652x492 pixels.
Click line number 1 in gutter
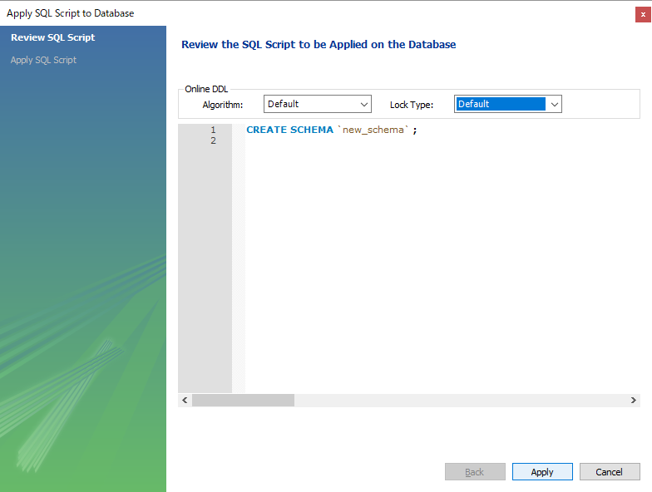click(213, 130)
